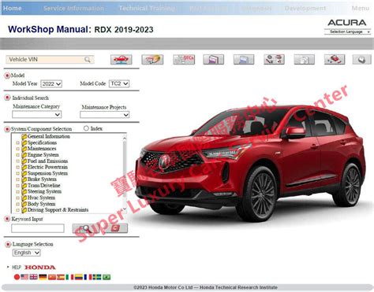Select the Individual Search radio button

(7, 98)
